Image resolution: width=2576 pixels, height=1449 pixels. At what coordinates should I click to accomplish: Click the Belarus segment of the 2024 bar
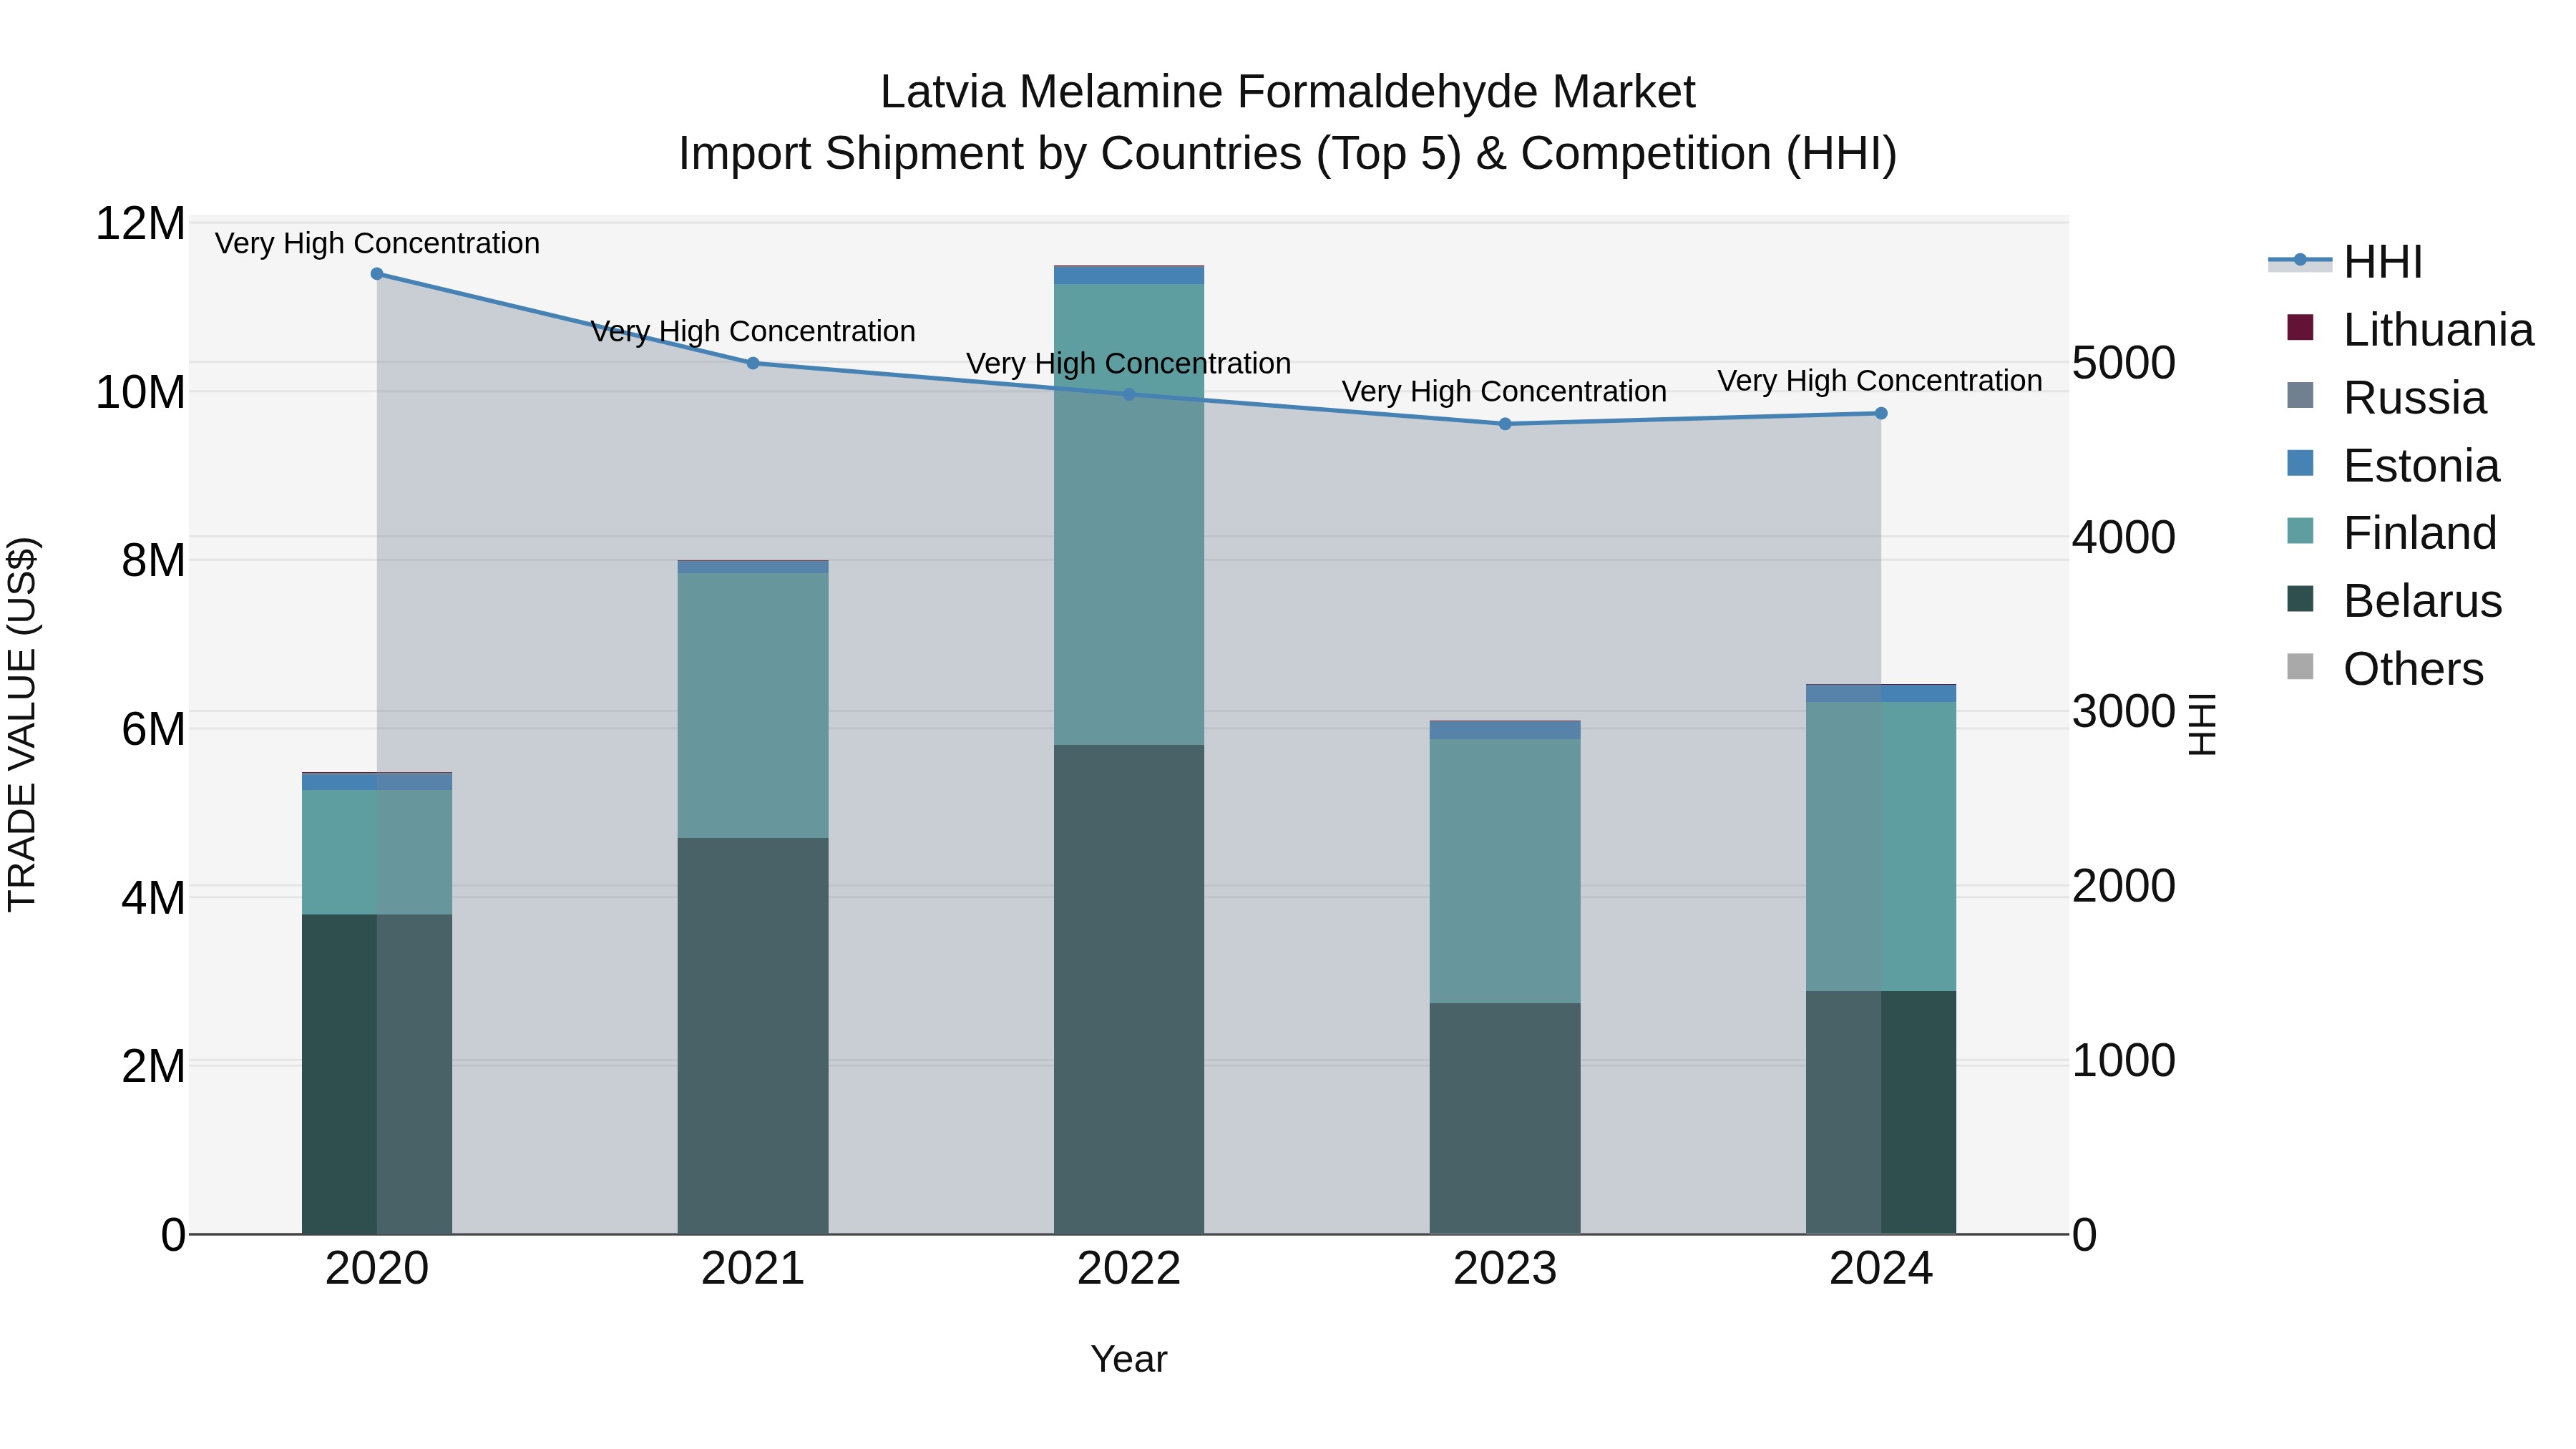coord(1881,1112)
